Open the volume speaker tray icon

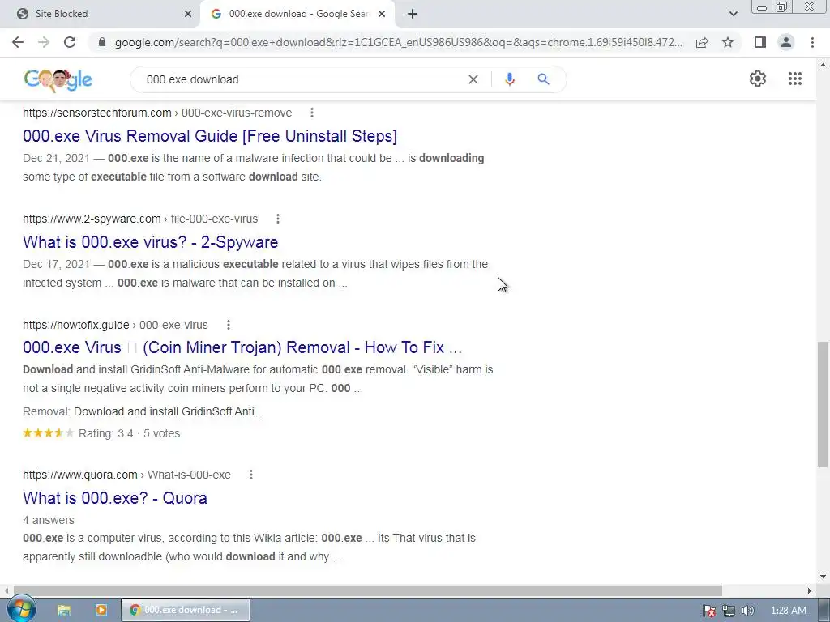747,611
